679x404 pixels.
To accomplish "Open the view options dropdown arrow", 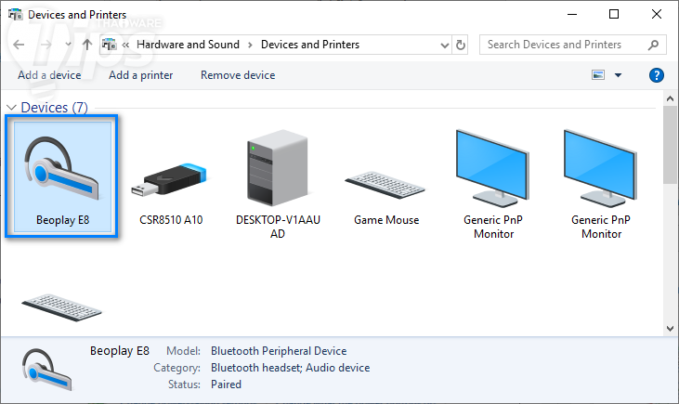I will coord(619,75).
